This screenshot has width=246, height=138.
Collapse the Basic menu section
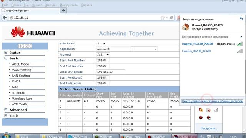pos(6,58)
